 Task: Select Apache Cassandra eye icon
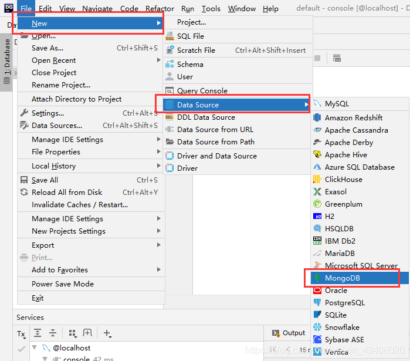pyautogui.click(x=317, y=130)
